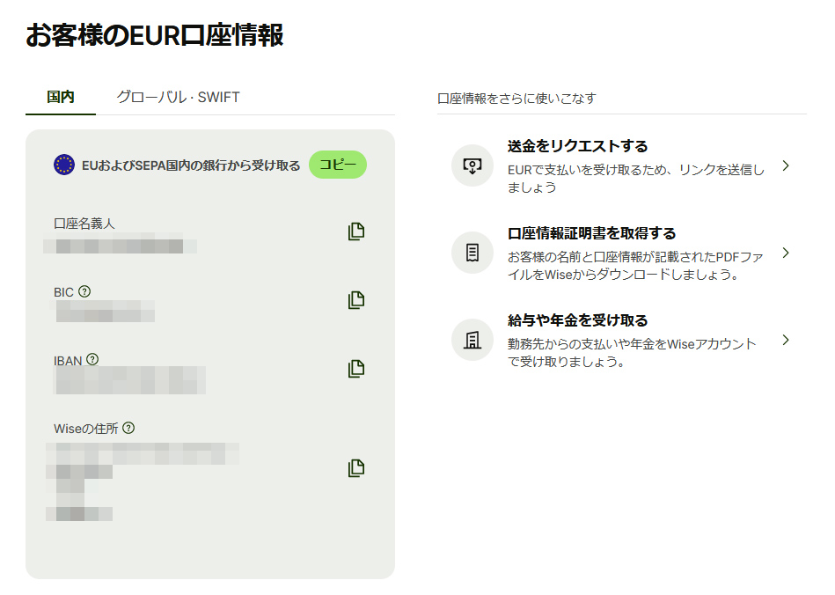Click the briefcase icon for 給与や年金を受け取る
This screenshot has width=835, height=595.
[472, 340]
